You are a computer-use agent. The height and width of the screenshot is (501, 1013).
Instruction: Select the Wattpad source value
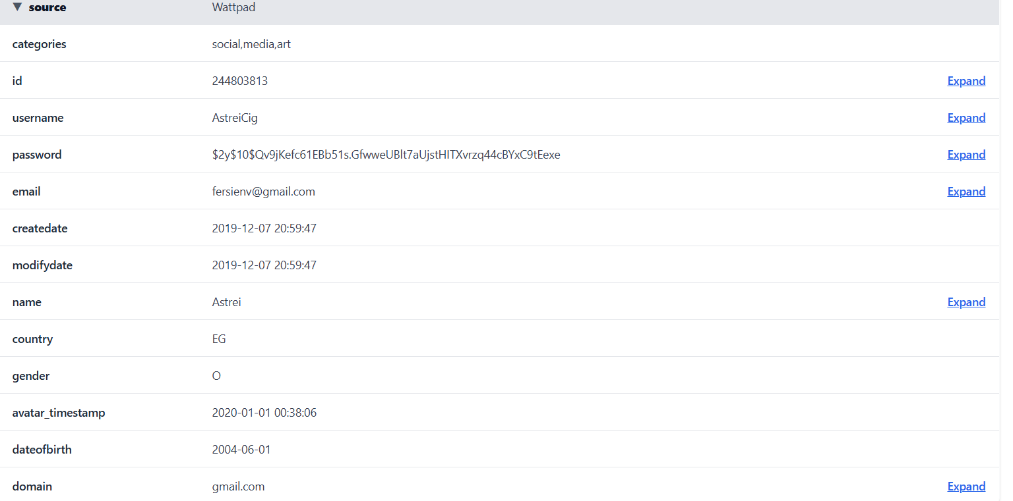coord(233,7)
